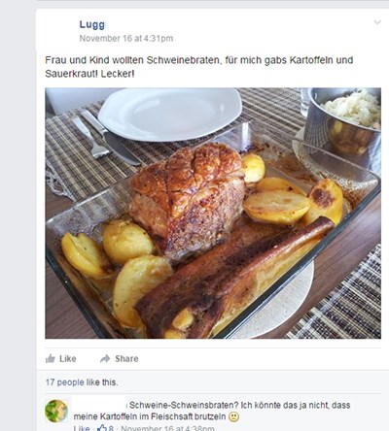View the 17 people who liked this
The image size is (389, 431).
click(64, 382)
